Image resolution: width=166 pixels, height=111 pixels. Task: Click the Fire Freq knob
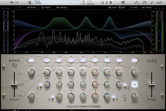[x=95, y=73]
